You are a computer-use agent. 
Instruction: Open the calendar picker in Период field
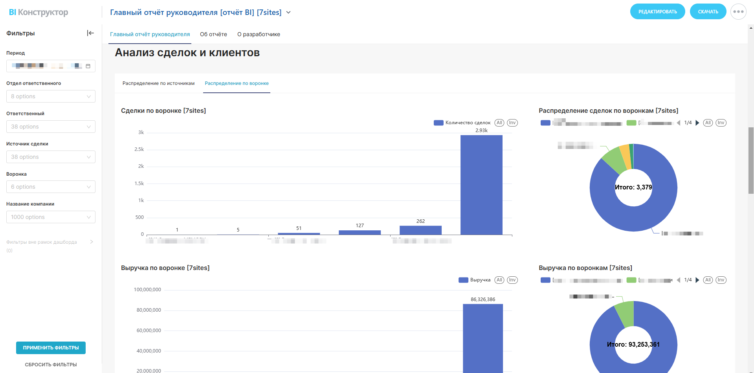coord(88,66)
